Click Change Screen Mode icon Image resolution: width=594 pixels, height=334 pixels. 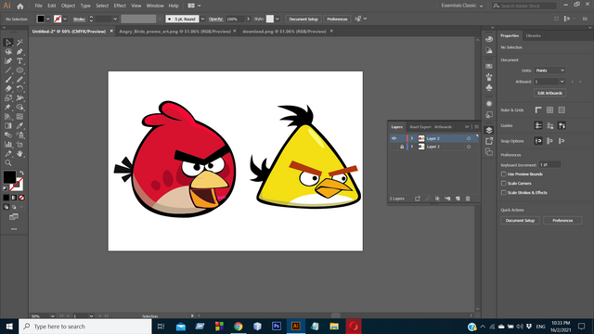(x=14, y=217)
